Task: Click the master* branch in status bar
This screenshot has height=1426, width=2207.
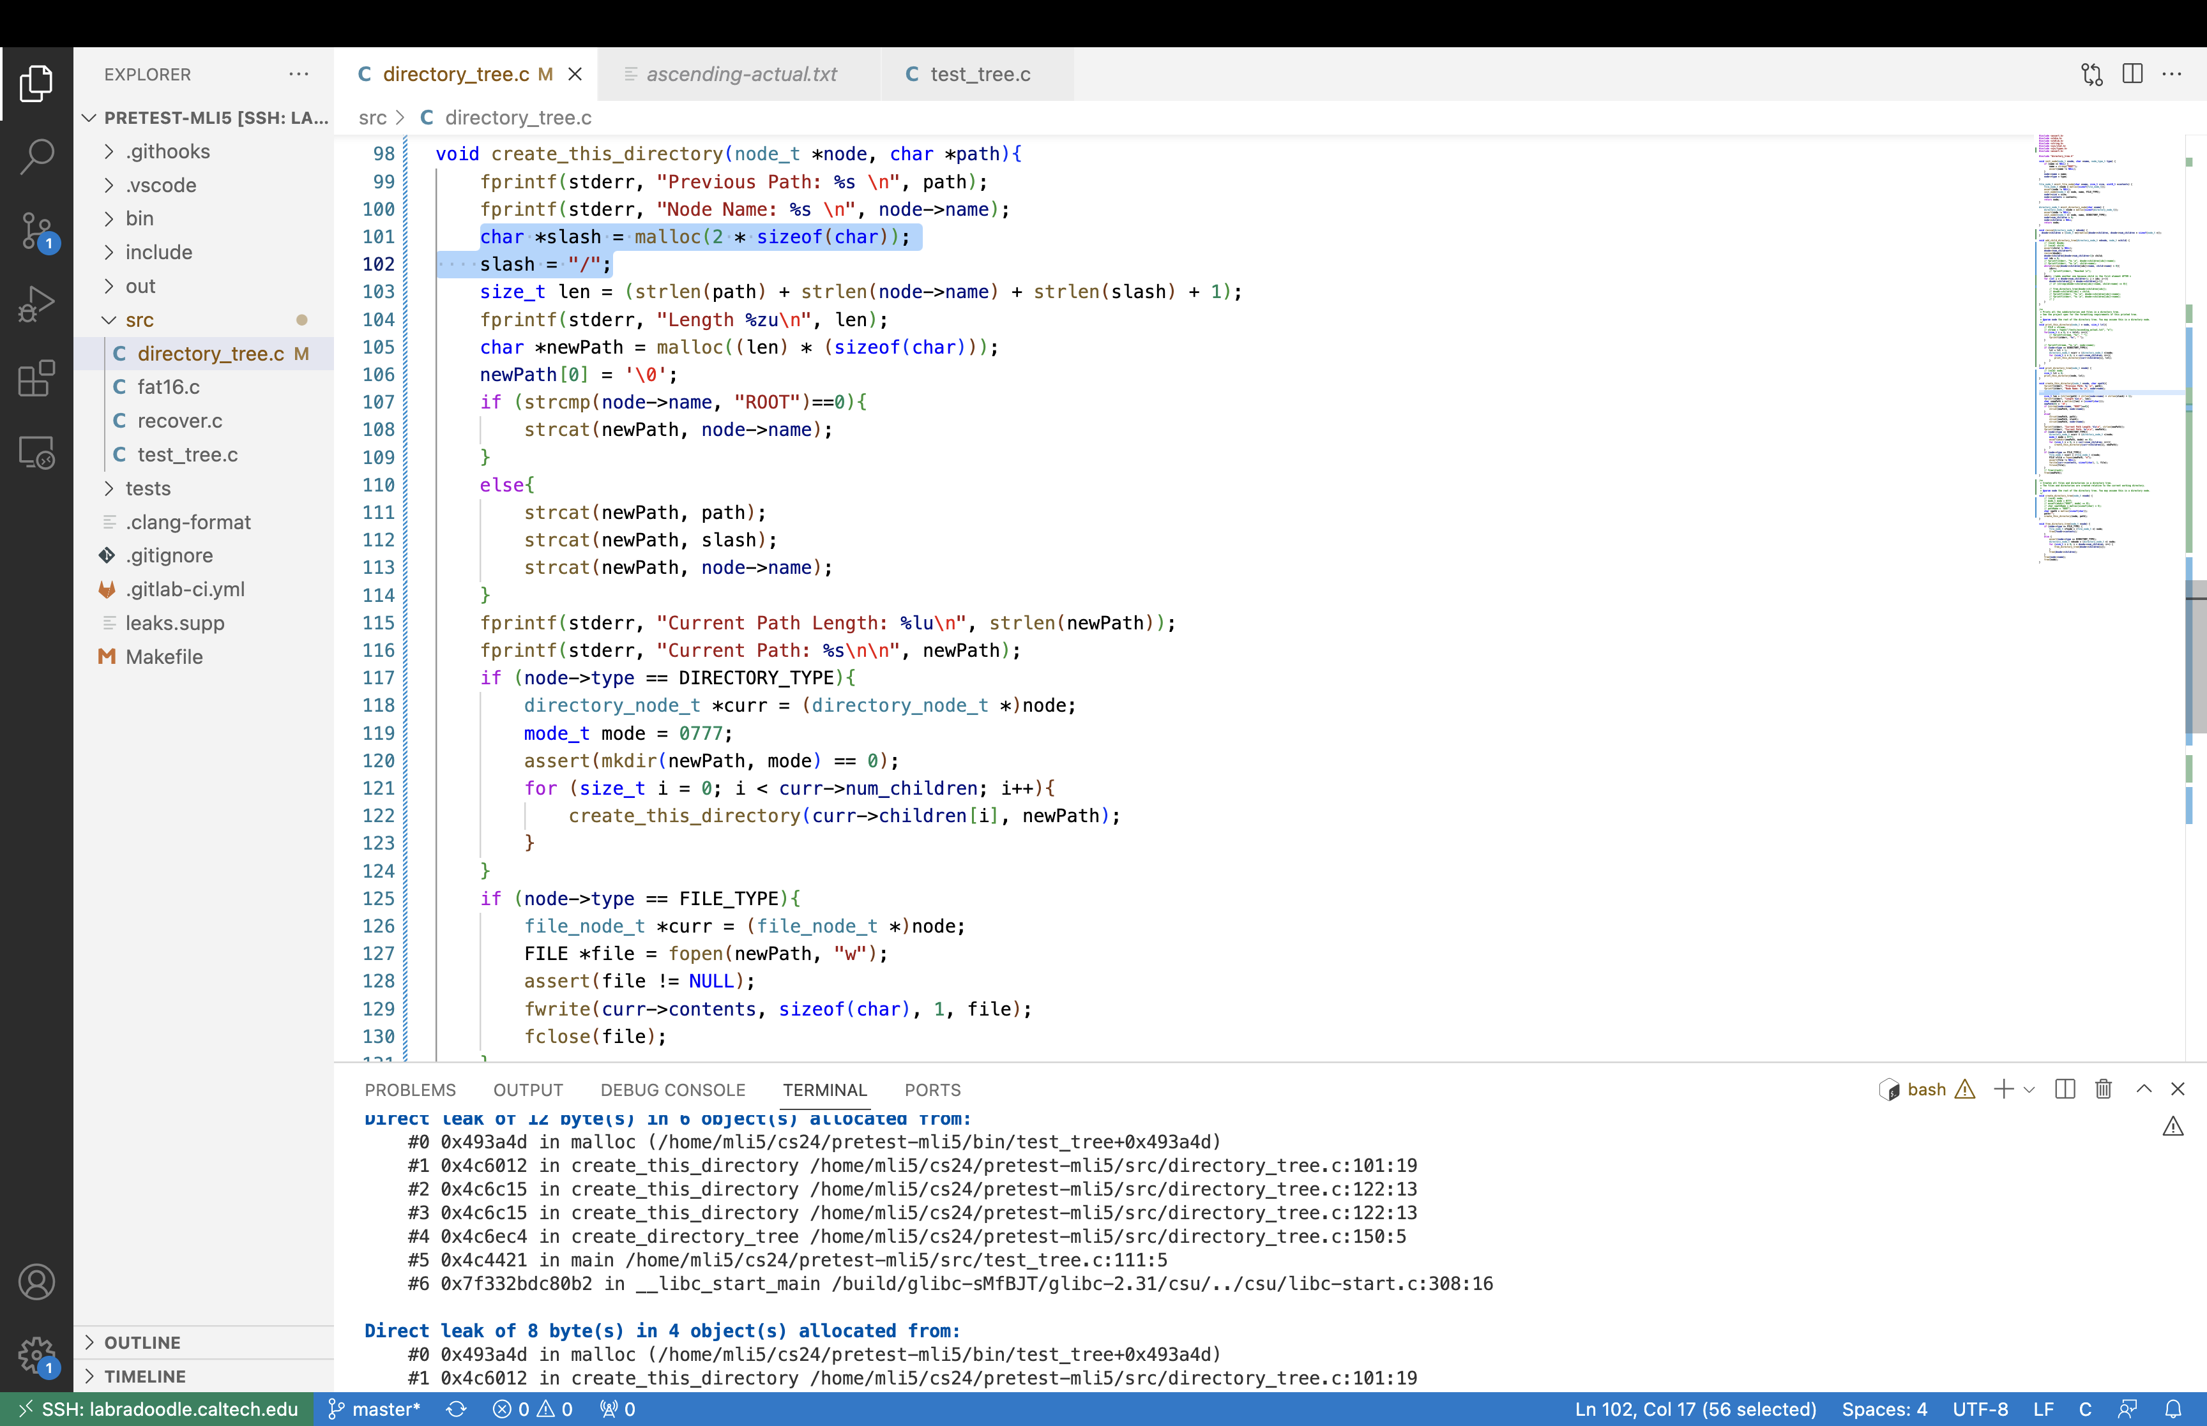Action: click(375, 1408)
